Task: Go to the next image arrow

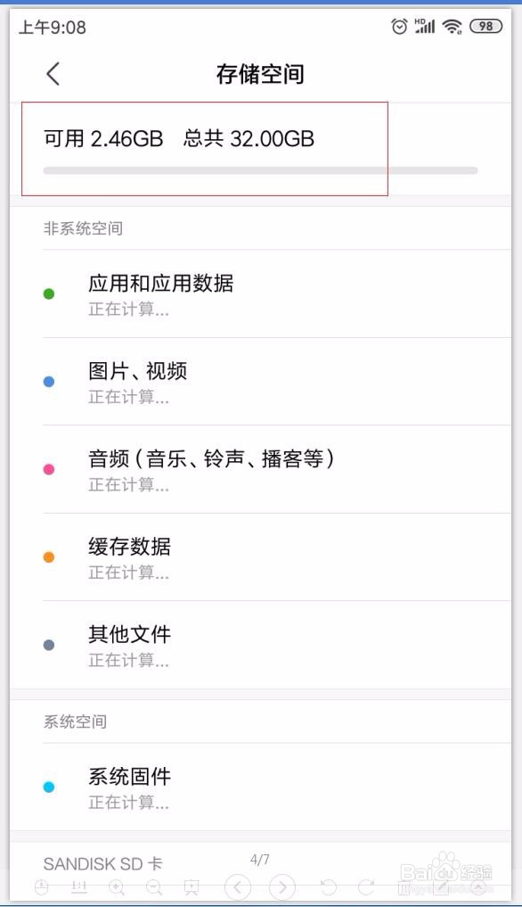Action: [282, 886]
